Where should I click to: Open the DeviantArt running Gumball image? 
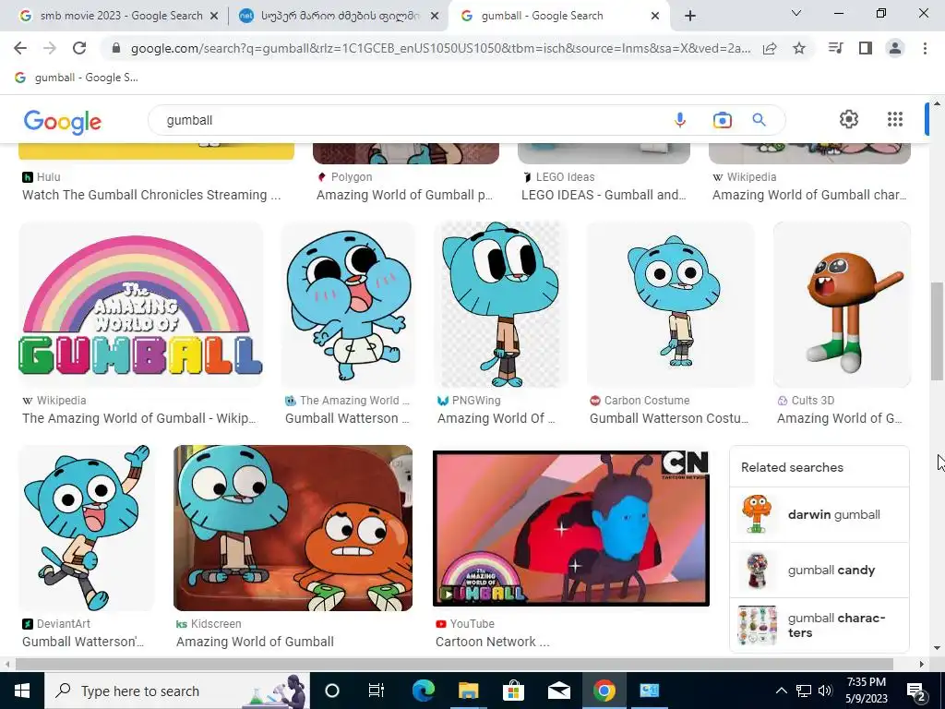click(x=87, y=528)
